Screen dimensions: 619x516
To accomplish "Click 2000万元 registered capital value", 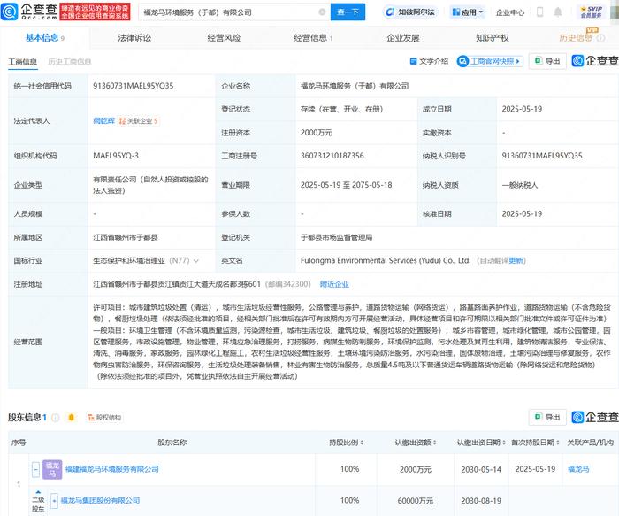I will pos(317,133).
